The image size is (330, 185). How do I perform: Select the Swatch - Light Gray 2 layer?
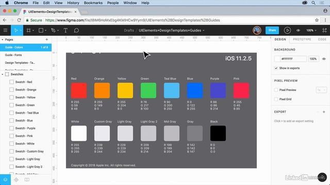29,166
